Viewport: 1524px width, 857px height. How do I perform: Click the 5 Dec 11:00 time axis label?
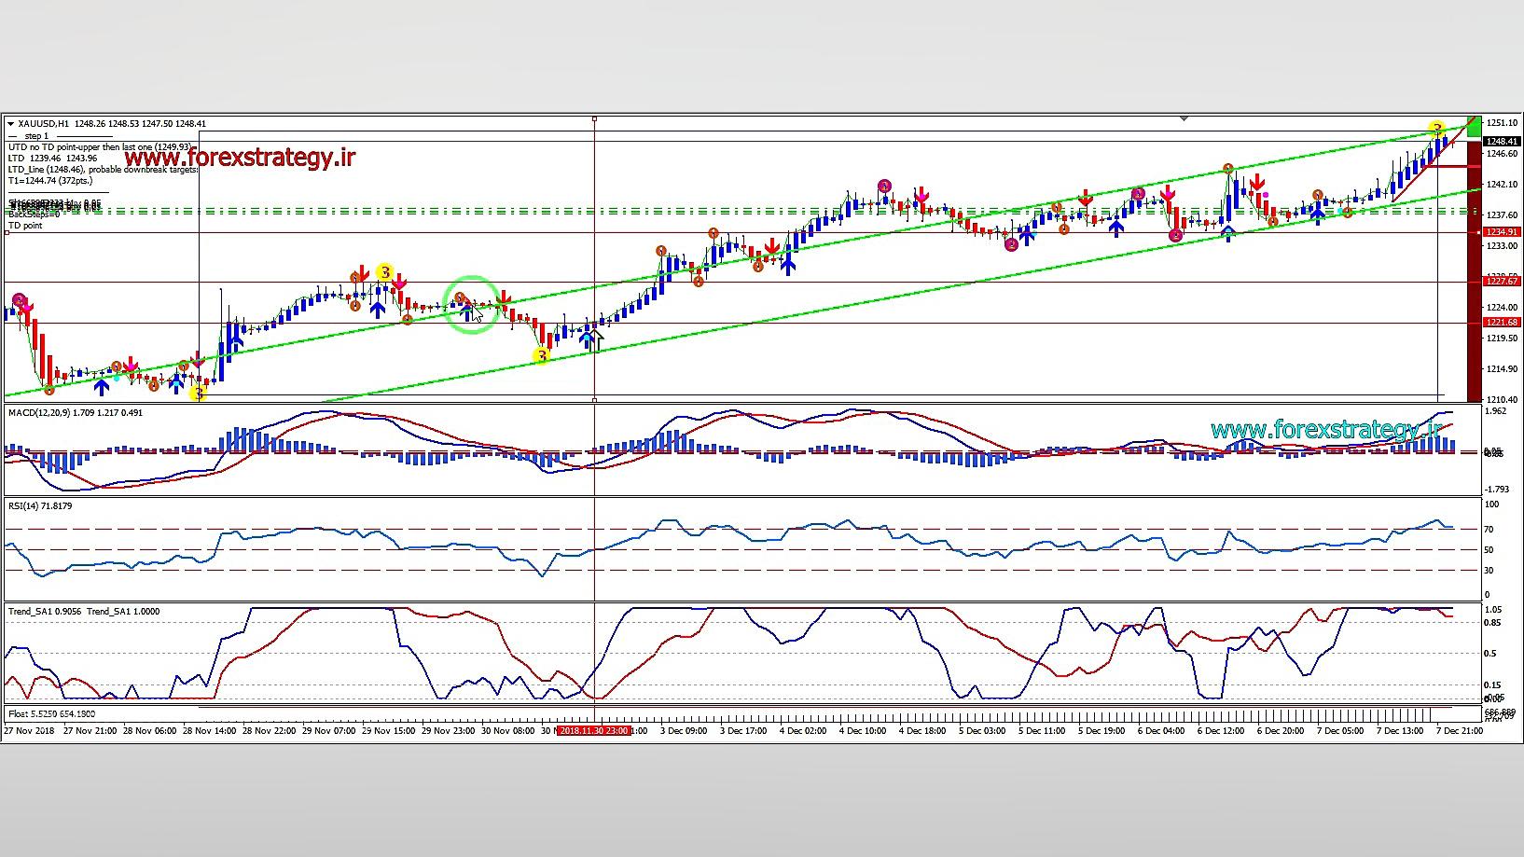coord(1042,731)
